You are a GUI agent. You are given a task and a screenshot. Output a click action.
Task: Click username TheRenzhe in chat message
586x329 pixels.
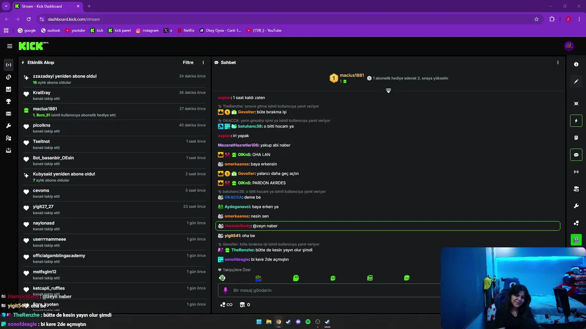242,250
